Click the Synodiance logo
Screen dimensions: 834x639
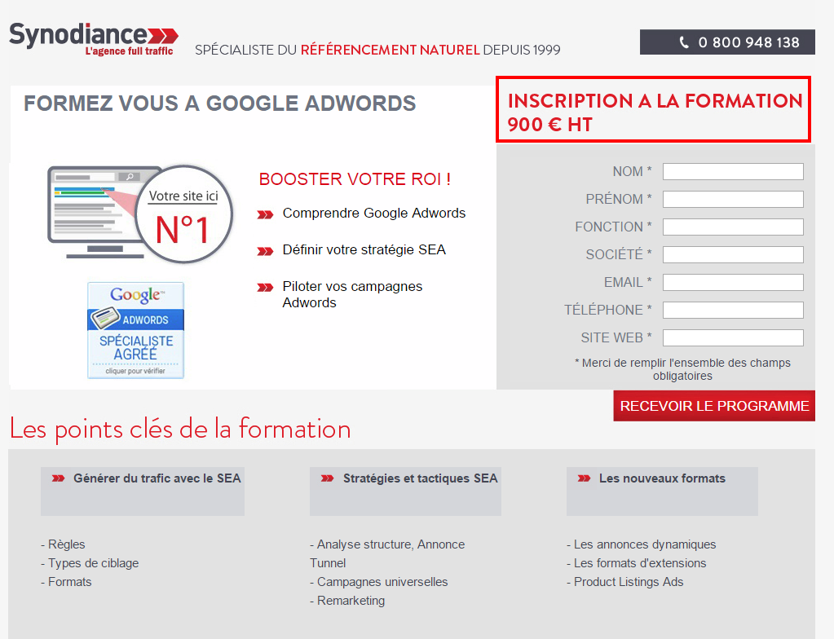coord(94,39)
